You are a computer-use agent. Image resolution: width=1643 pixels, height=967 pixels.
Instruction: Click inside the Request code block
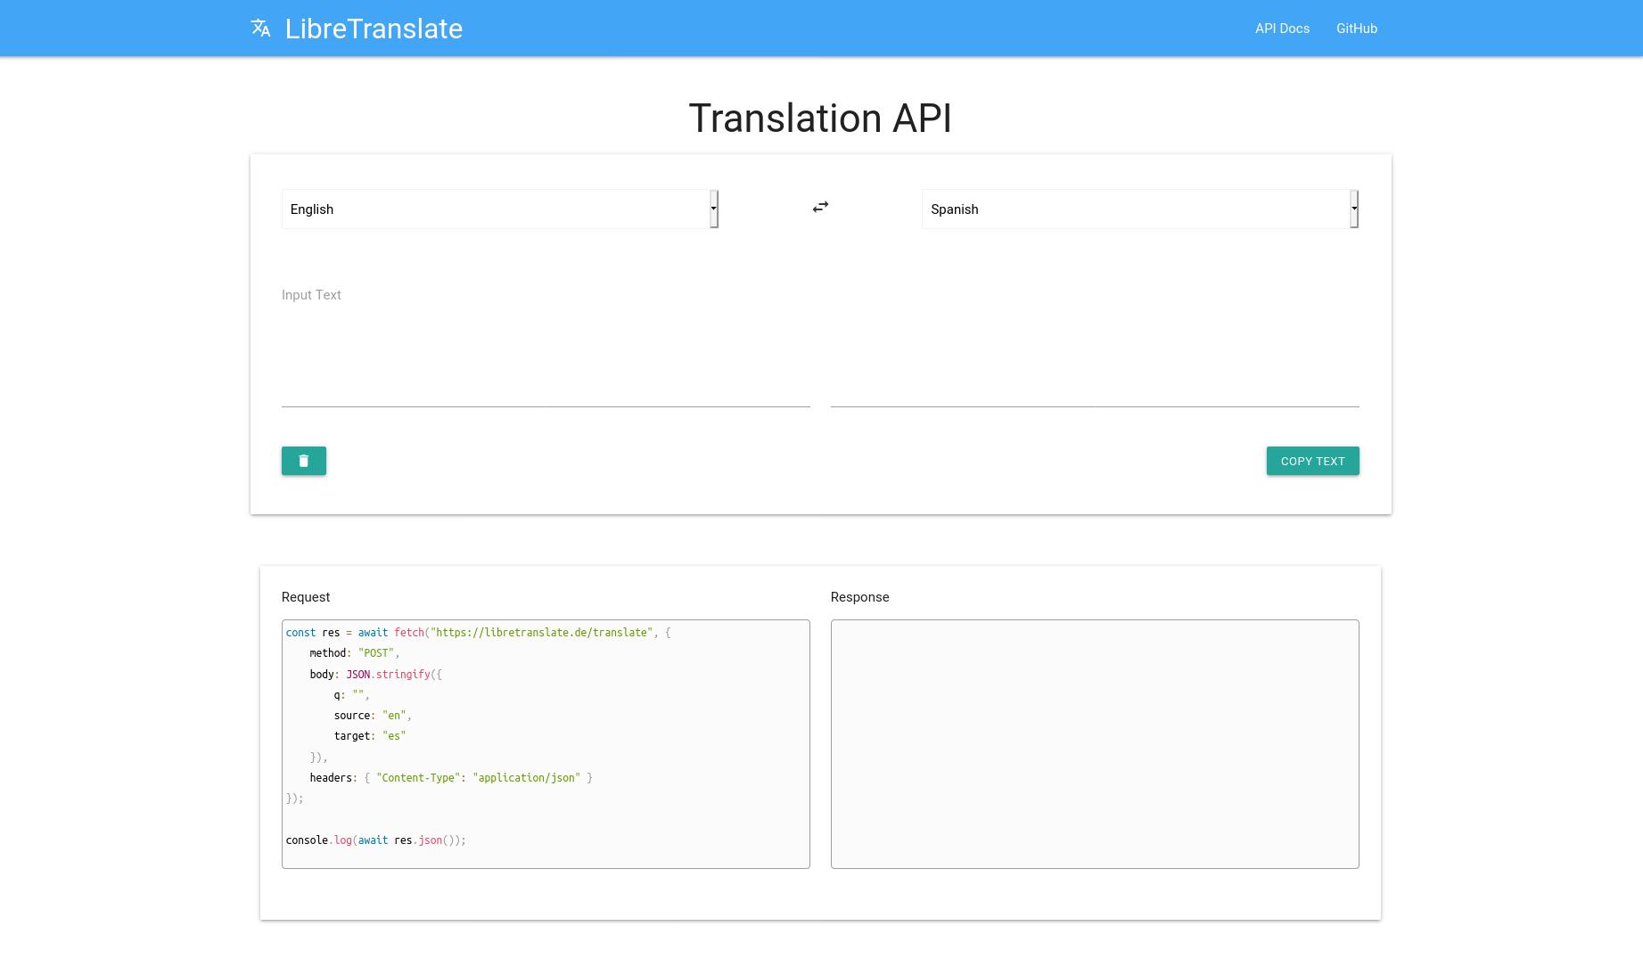pyautogui.click(x=546, y=744)
